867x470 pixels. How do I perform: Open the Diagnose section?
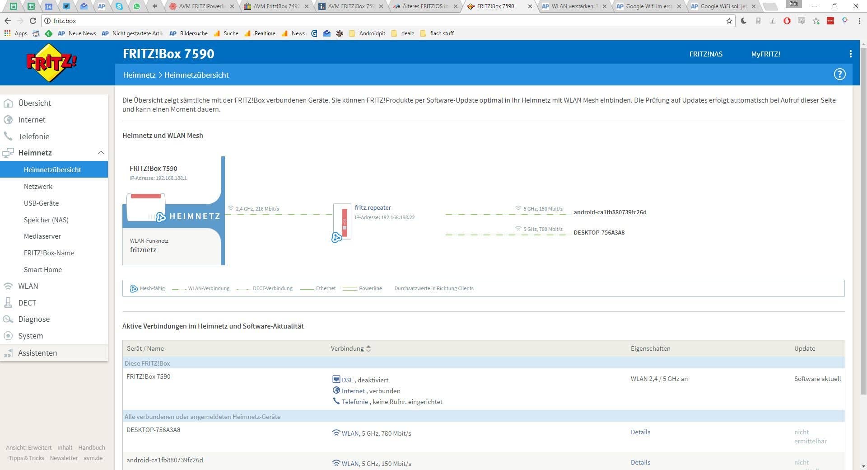click(x=34, y=319)
